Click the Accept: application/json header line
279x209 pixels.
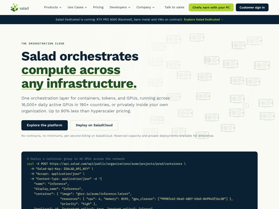58,174
